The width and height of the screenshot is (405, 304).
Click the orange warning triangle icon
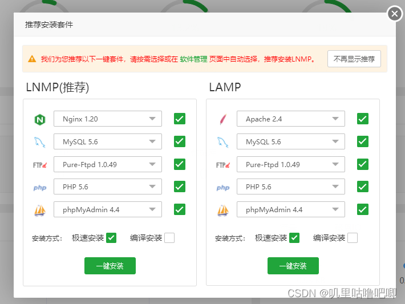32,59
